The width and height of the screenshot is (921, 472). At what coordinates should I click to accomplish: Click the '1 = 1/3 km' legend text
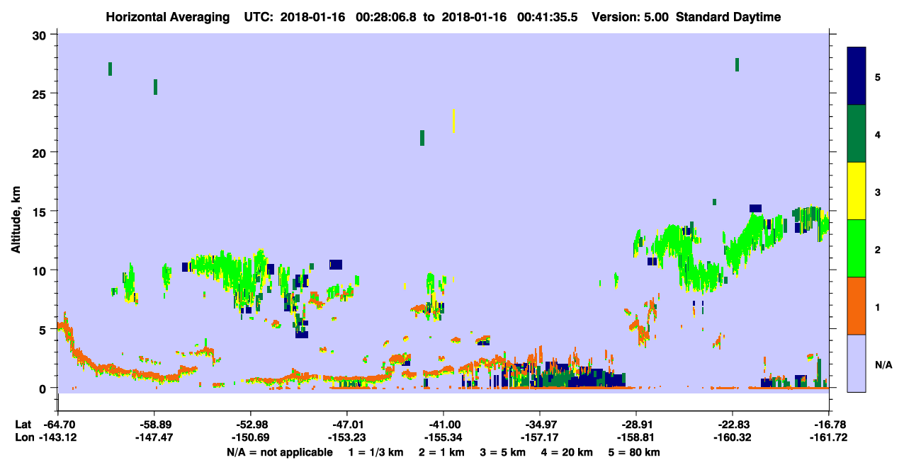(x=377, y=452)
